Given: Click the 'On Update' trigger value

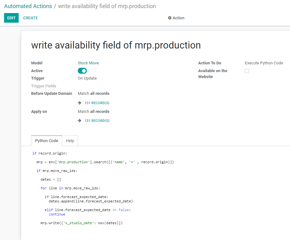Looking at the screenshot, I should (x=87, y=78).
